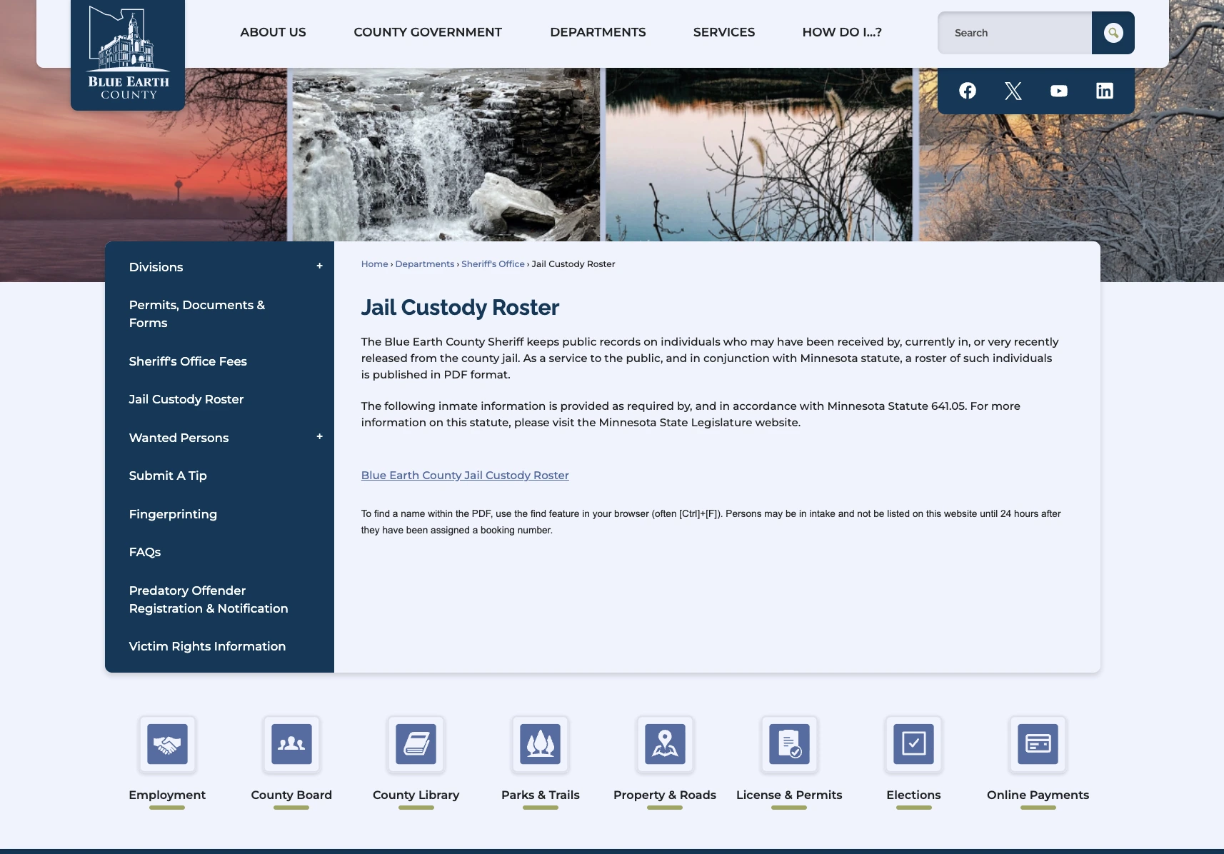Go to Sheriff's Office breadcrumb link

(x=493, y=264)
